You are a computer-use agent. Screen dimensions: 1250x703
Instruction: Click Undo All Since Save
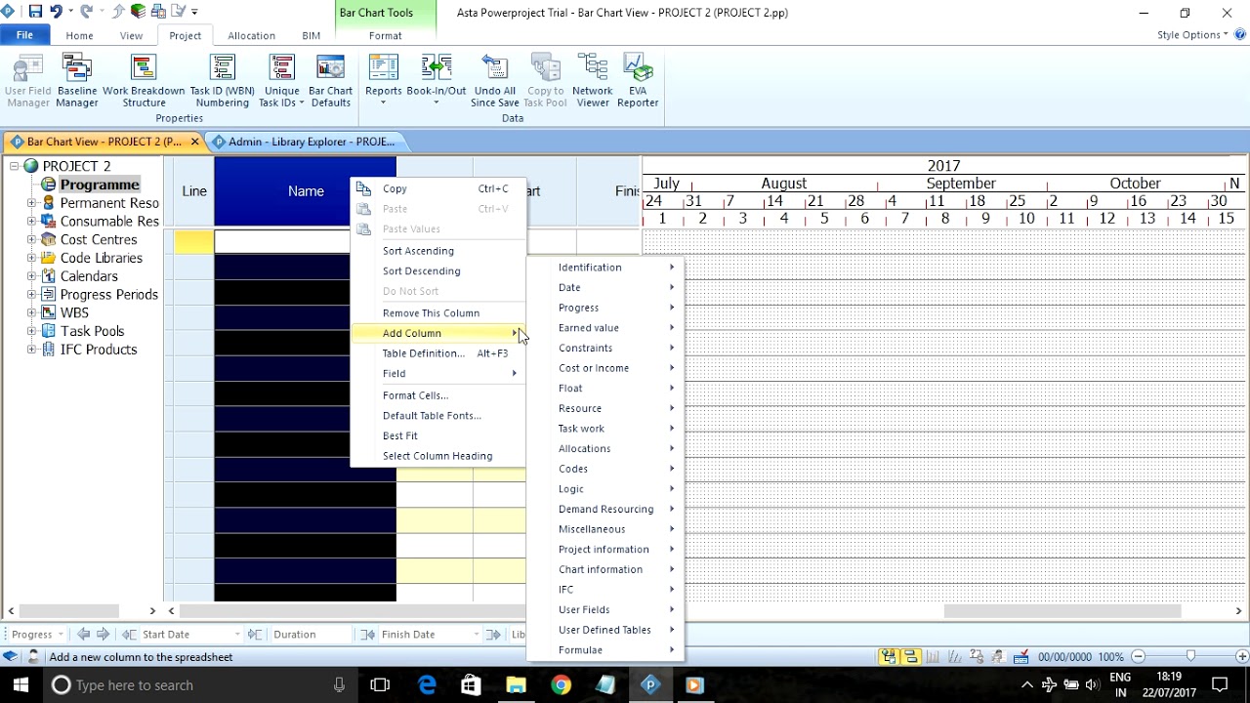pyautogui.click(x=495, y=81)
